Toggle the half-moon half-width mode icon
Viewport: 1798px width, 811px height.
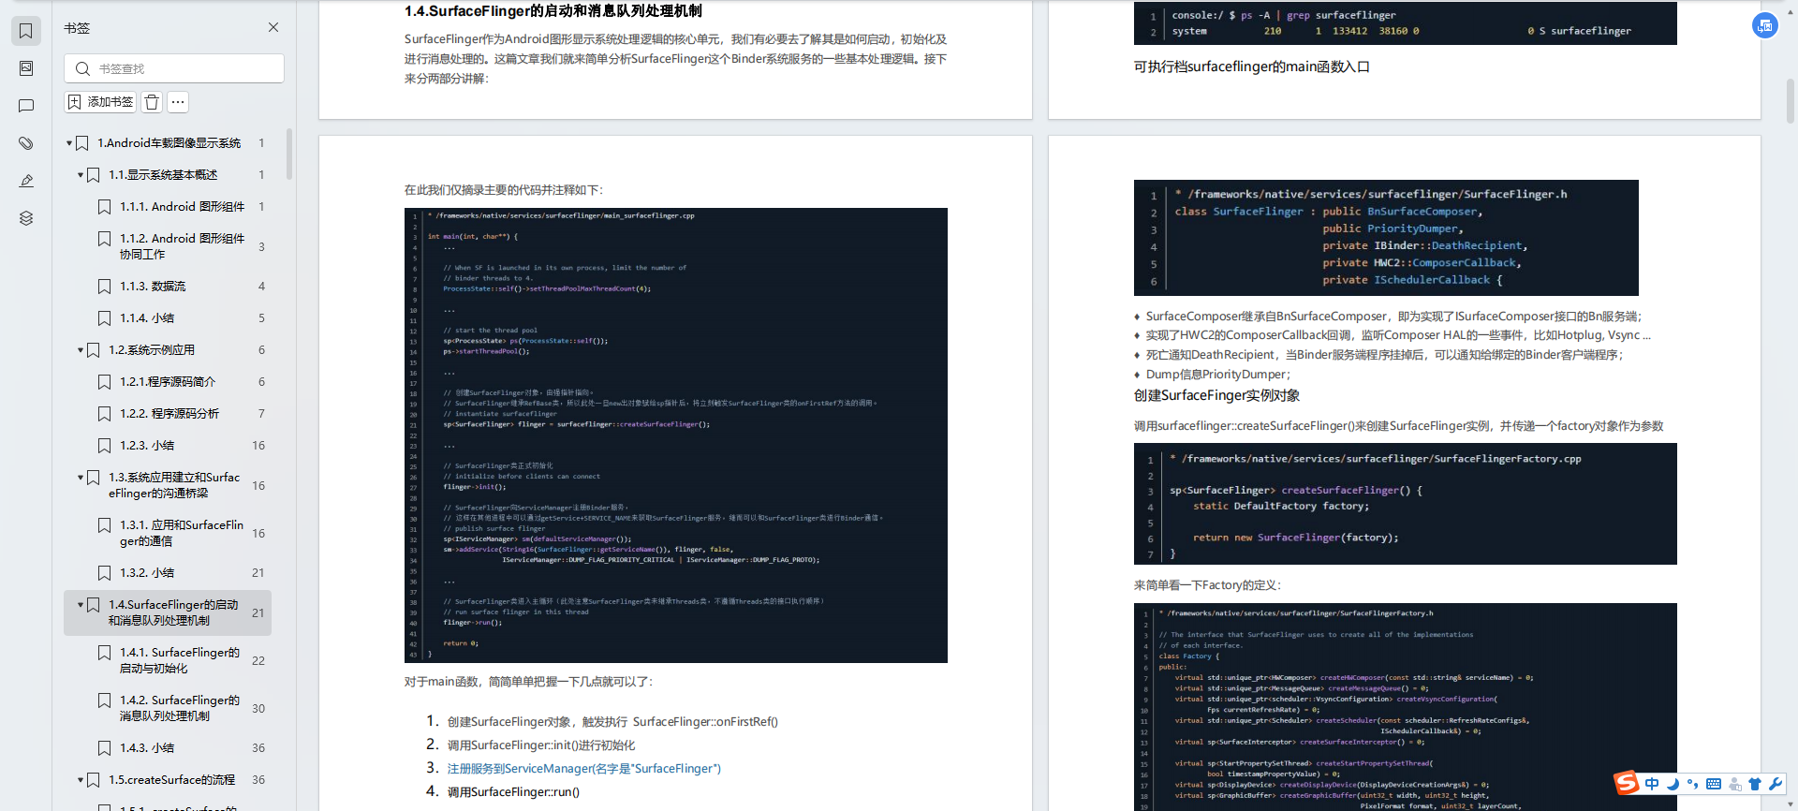pos(1673,784)
